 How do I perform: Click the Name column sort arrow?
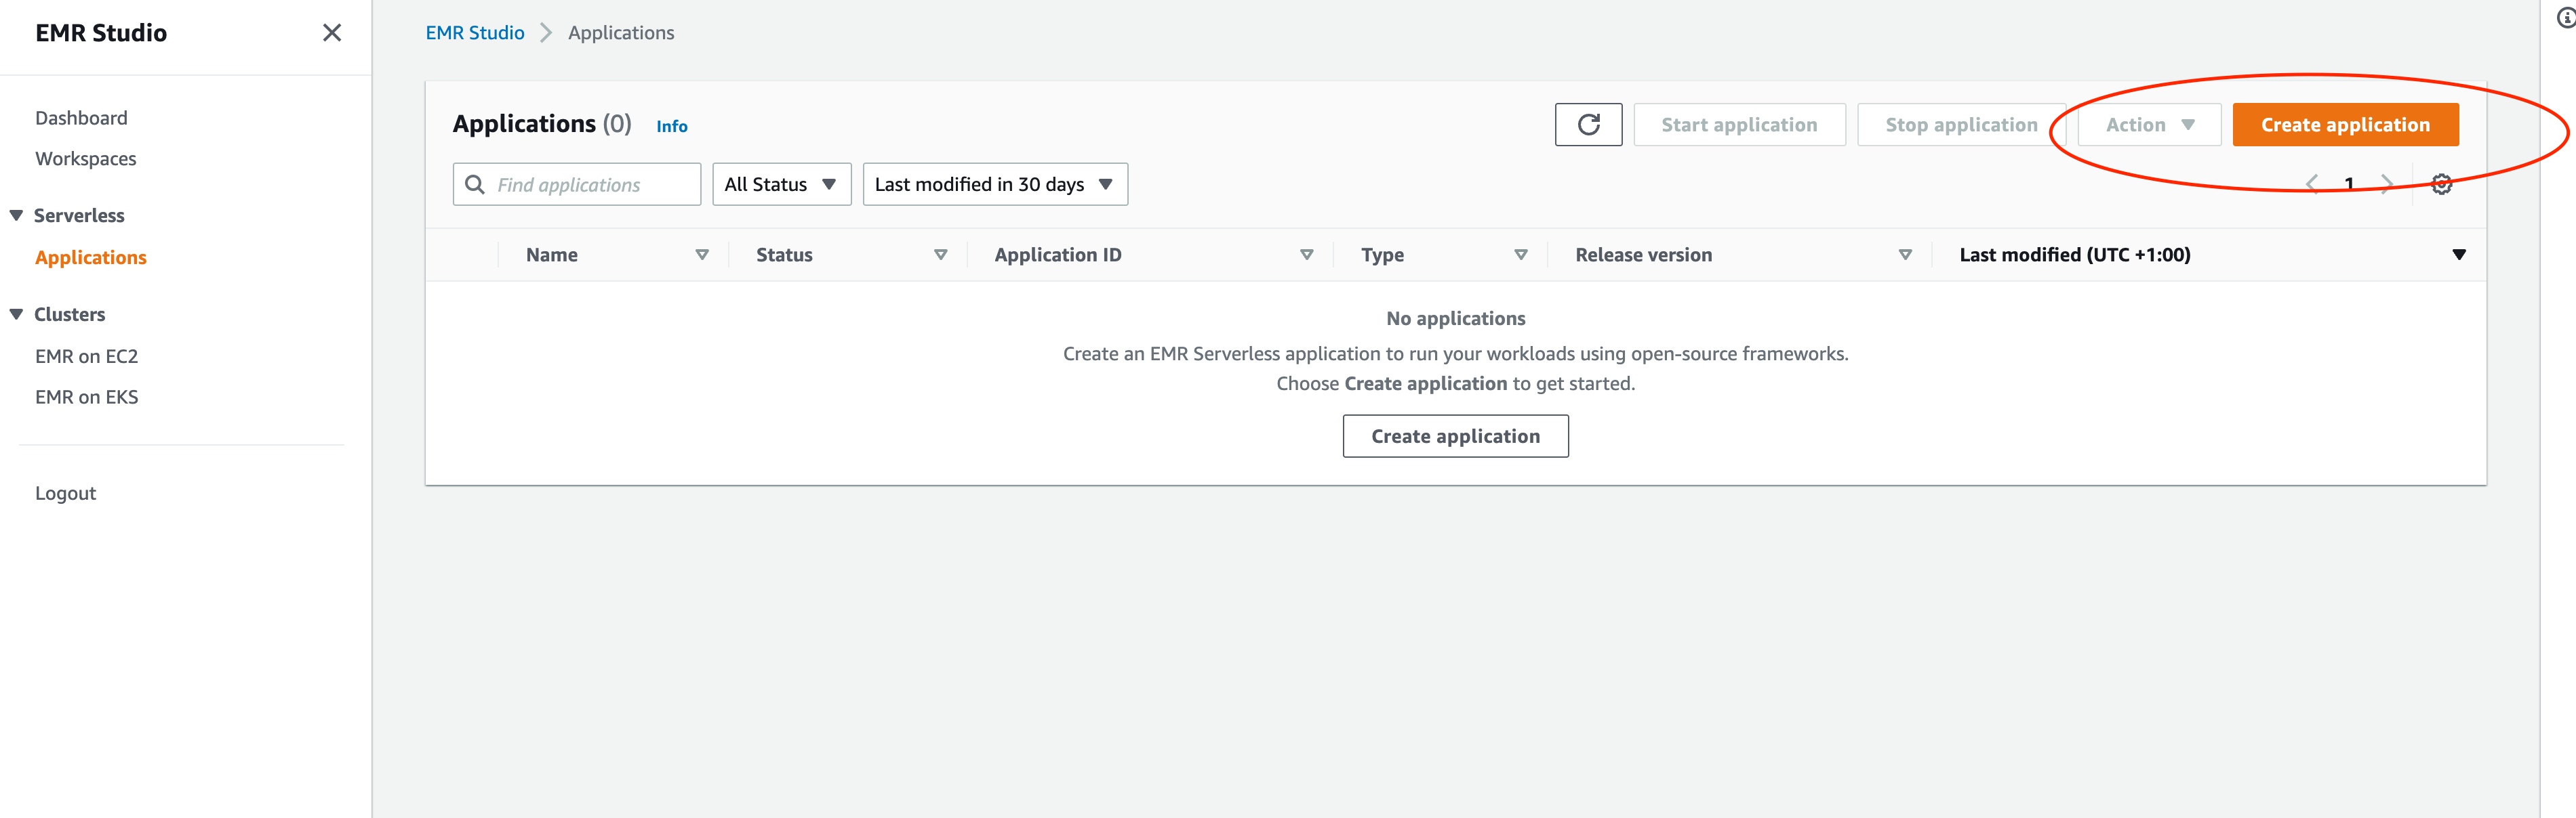click(702, 255)
